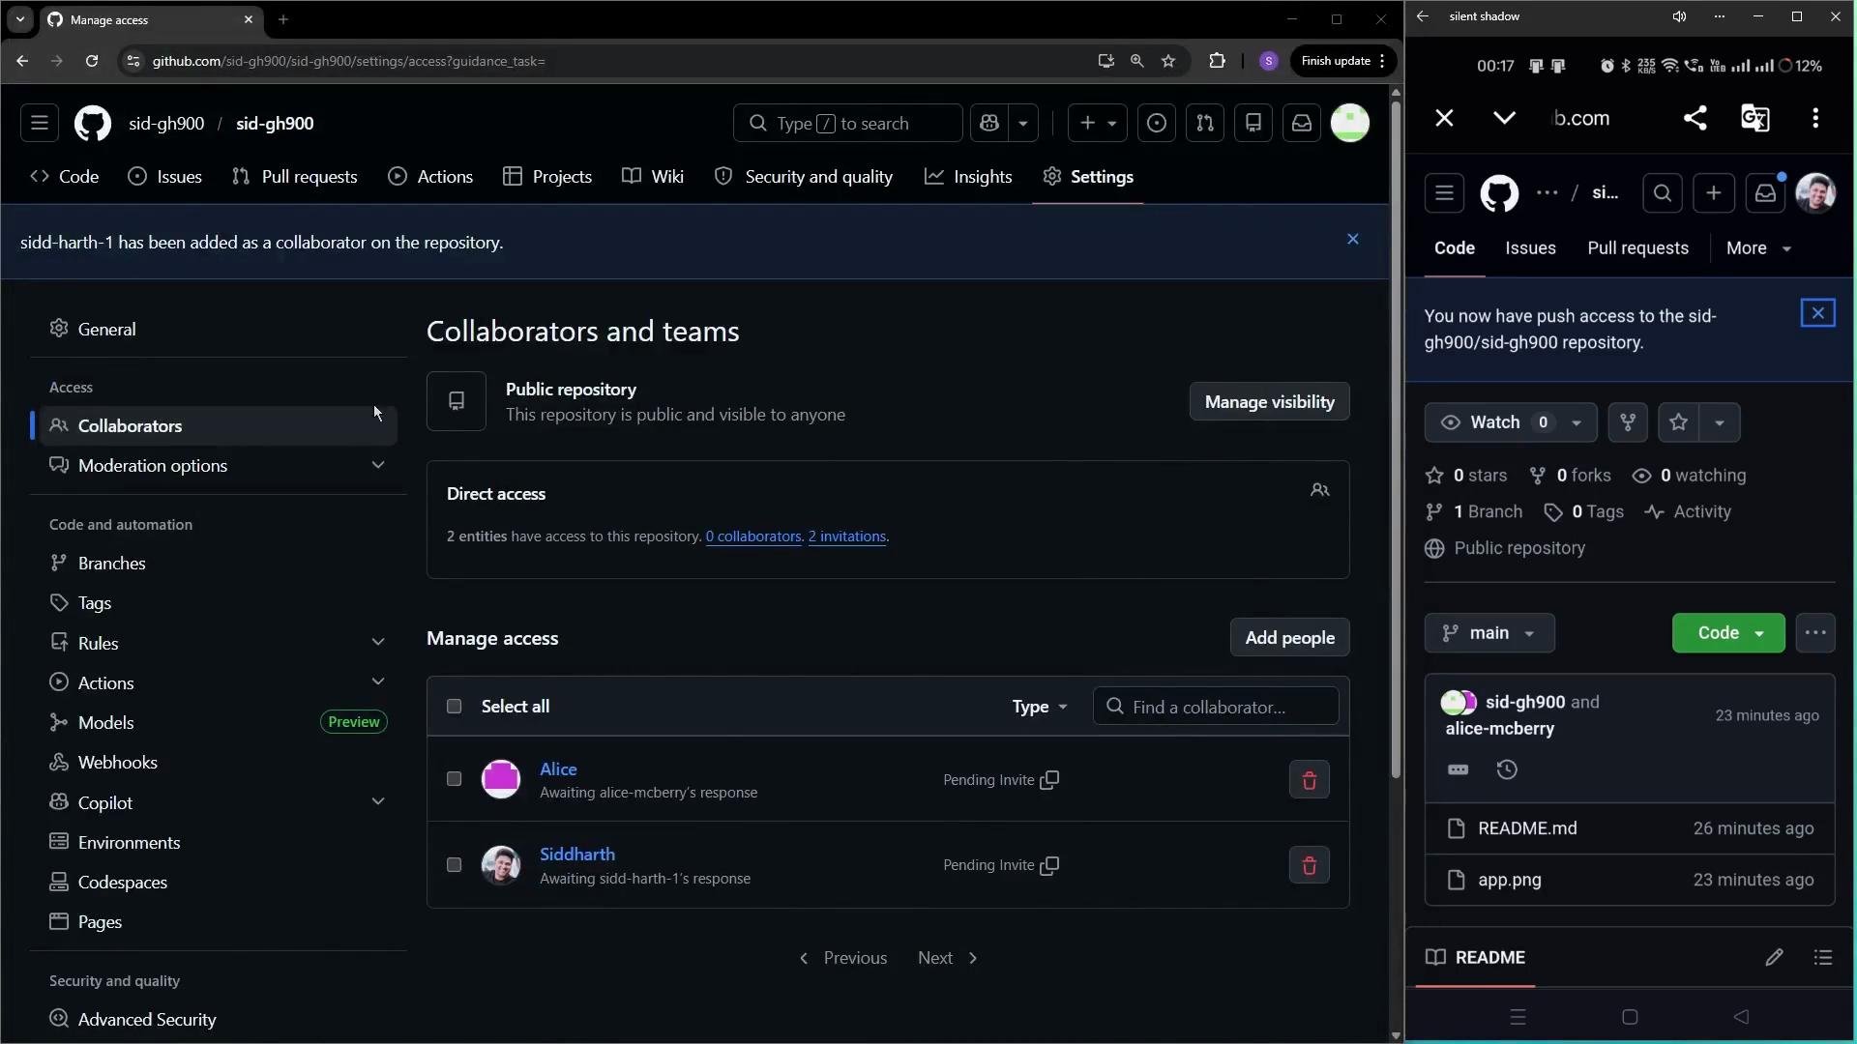Dismiss the collaborator added banner
The image size is (1857, 1044).
click(x=1353, y=239)
